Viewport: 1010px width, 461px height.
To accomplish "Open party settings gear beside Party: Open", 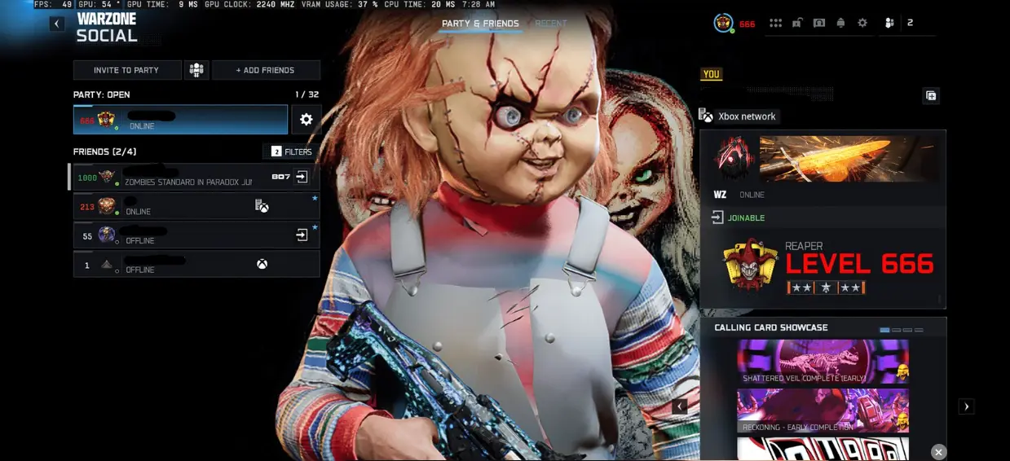I will [x=307, y=120].
